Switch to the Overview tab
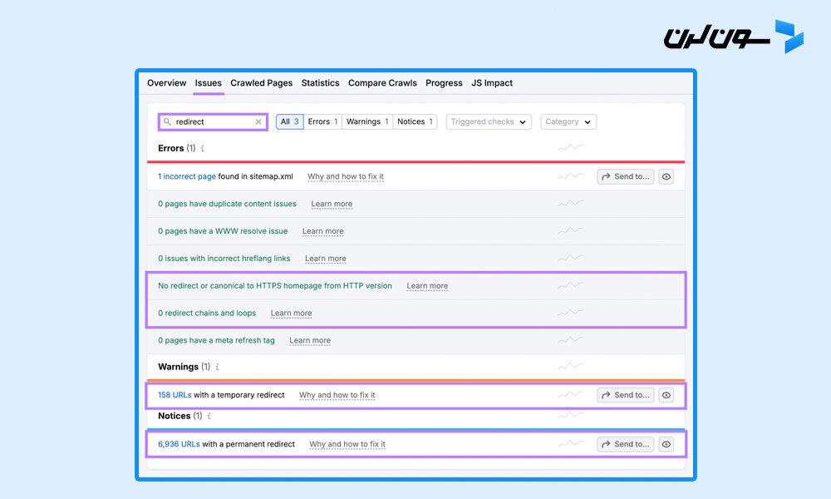 point(166,83)
